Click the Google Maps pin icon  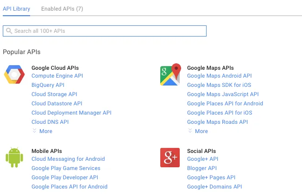tap(170, 75)
